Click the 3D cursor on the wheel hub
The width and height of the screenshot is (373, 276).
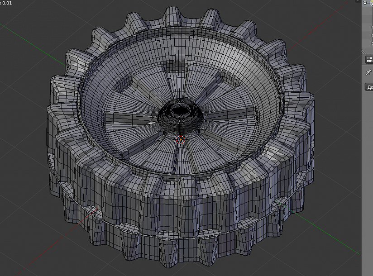coord(181,140)
